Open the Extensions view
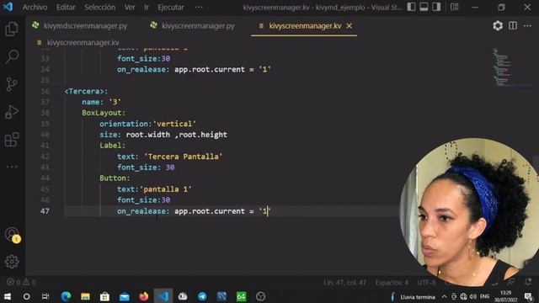 [x=12, y=140]
